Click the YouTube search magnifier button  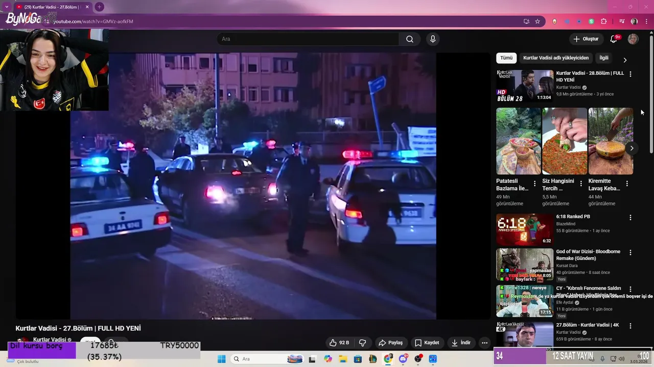[410, 39]
